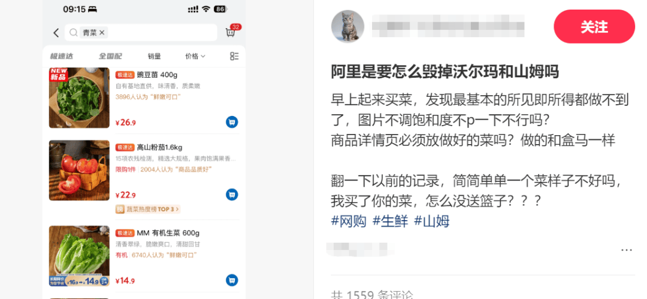Add MM 有机生菜 600g to cart
Viewport: 647px width, 299px height.
point(232,280)
